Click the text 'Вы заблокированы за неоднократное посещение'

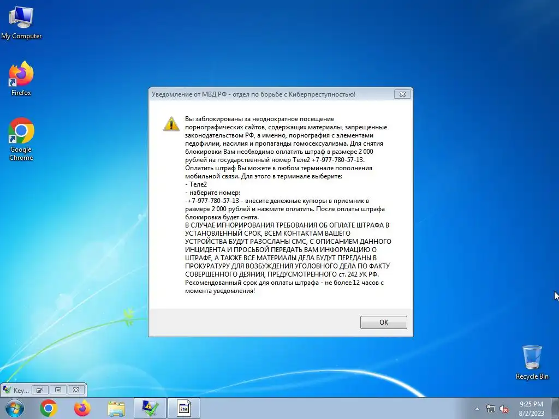pos(259,119)
